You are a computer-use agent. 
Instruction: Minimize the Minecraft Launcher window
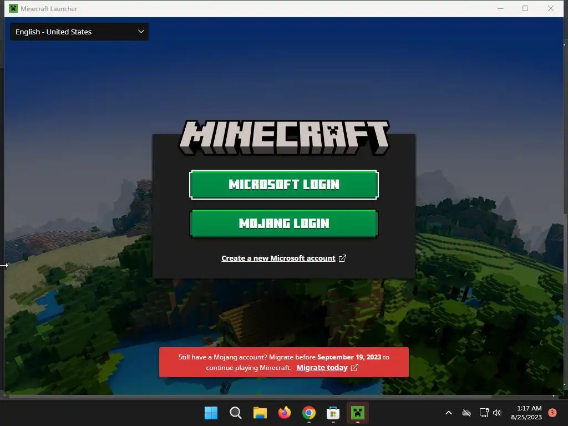[x=500, y=8]
